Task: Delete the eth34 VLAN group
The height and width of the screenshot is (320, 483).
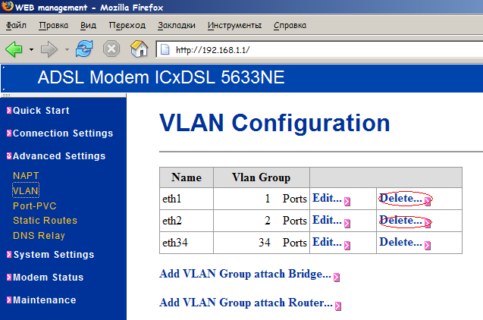Action: point(401,242)
